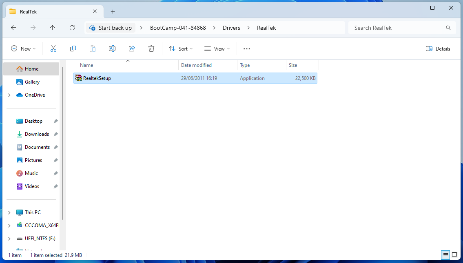The width and height of the screenshot is (463, 263).
Task: Open Videos folder in sidebar
Action: tap(31, 186)
